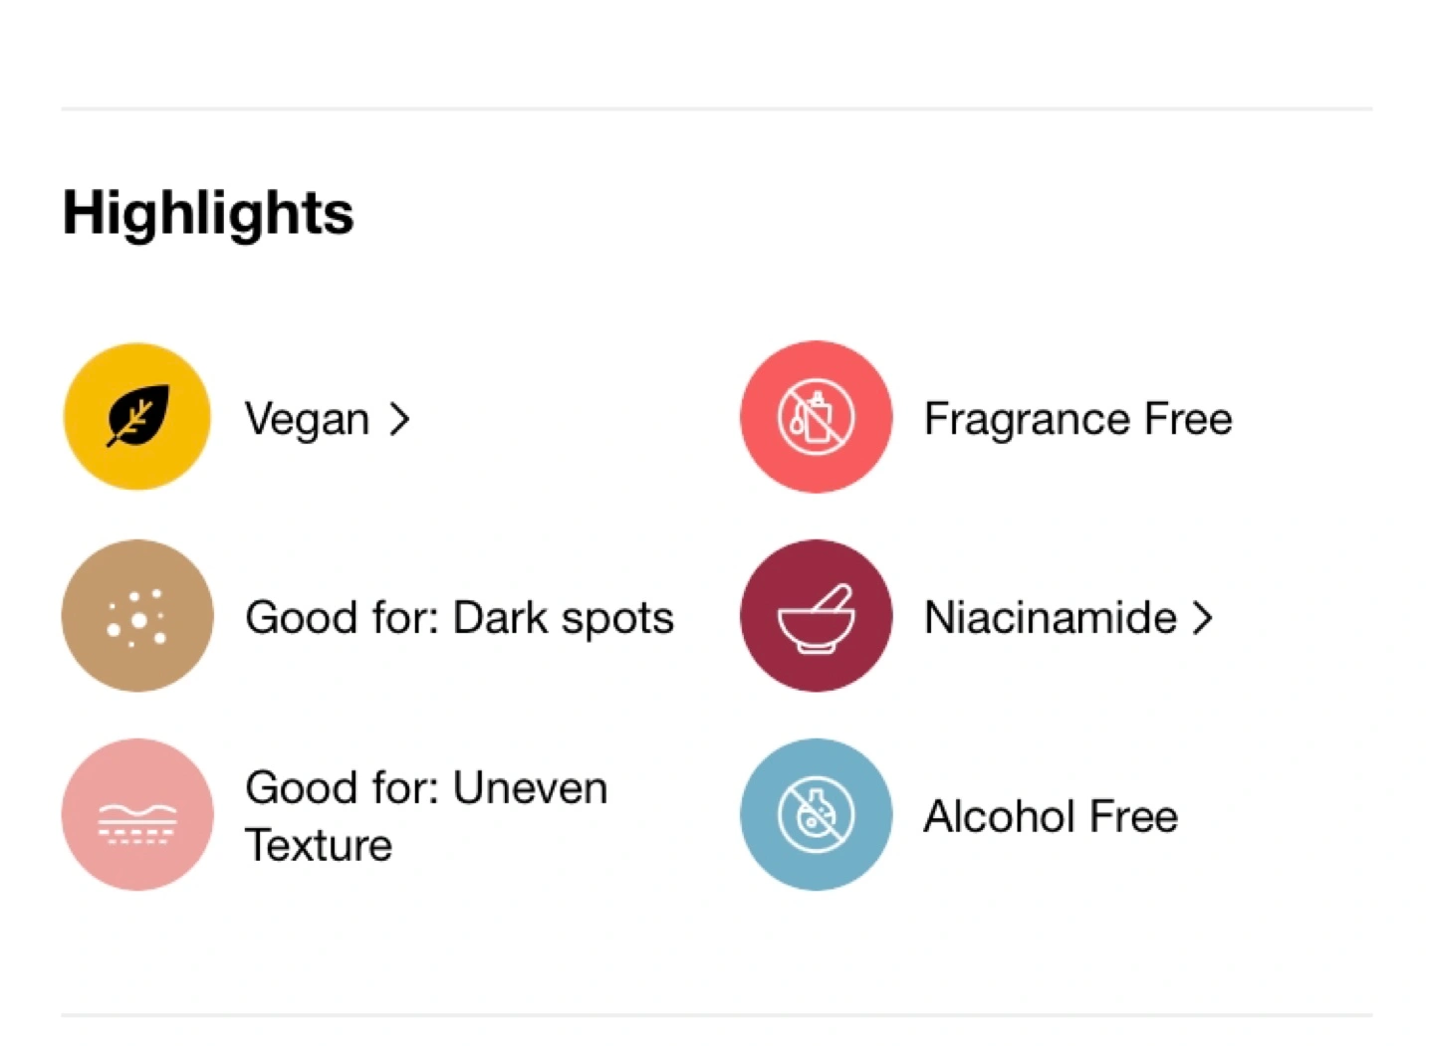Click the yellow Vegan leaf icon
1434x1046 pixels.
click(x=137, y=417)
